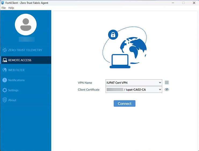This screenshot has height=151, width=199.
Task: Click the padlock icon in VPN illustration
Action: [x=113, y=34]
